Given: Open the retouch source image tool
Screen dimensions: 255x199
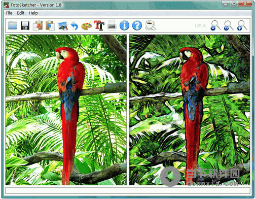Looking at the screenshot, I should click(63, 26).
